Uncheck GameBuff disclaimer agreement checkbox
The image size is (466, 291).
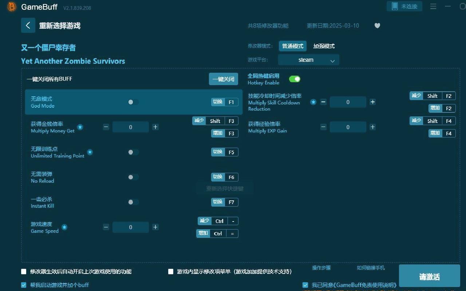305,285
